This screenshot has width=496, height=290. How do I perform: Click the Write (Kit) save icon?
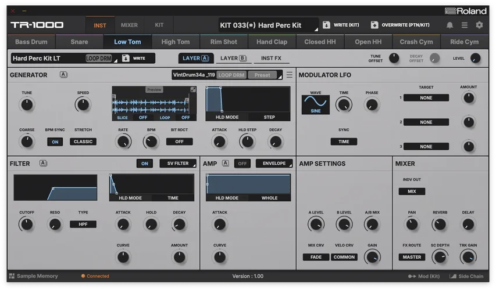[326, 25]
